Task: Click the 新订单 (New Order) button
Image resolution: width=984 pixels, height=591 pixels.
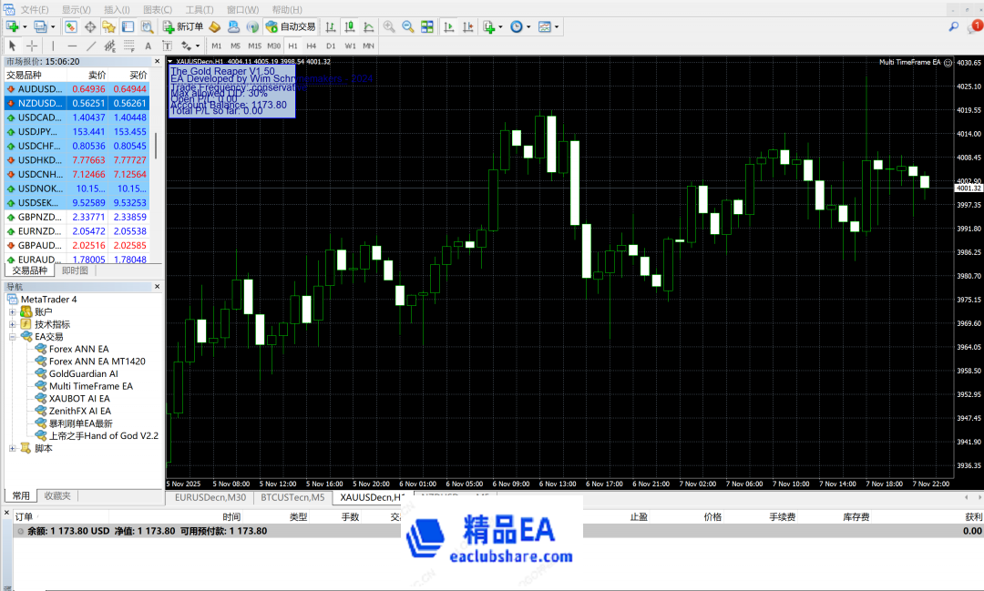Action: click(183, 27)
